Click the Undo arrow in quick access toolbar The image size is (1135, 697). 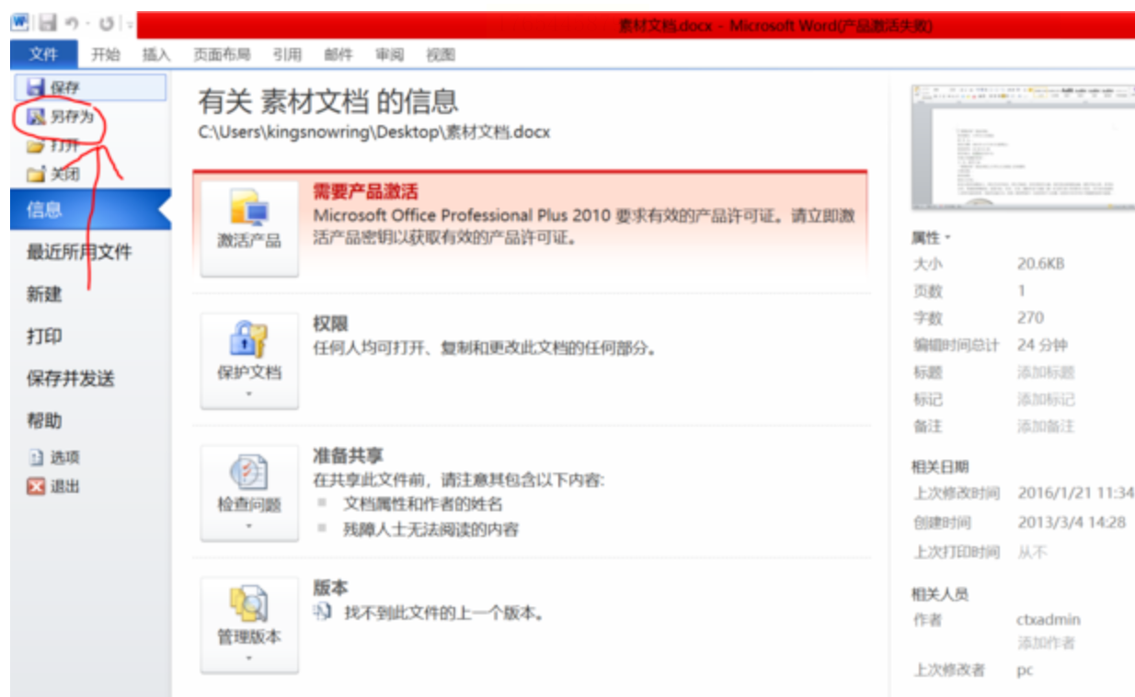[x=72, y=22]
